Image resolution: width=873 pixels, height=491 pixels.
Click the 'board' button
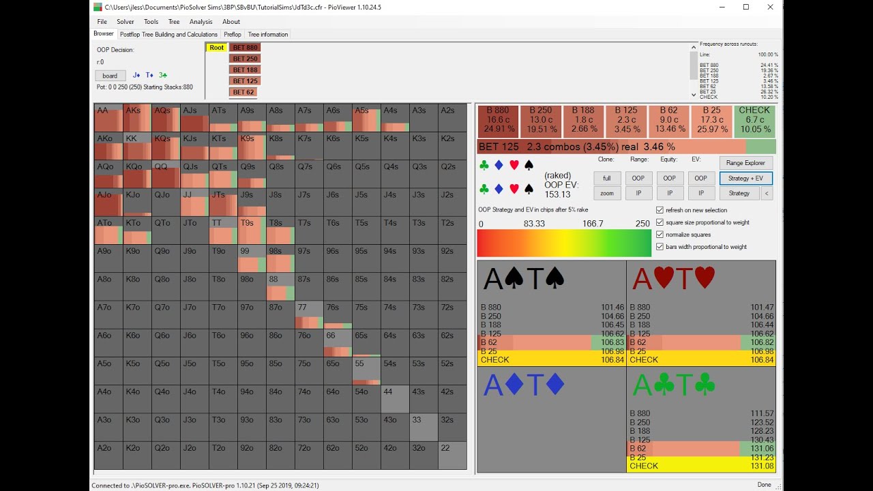coord(110,76)
